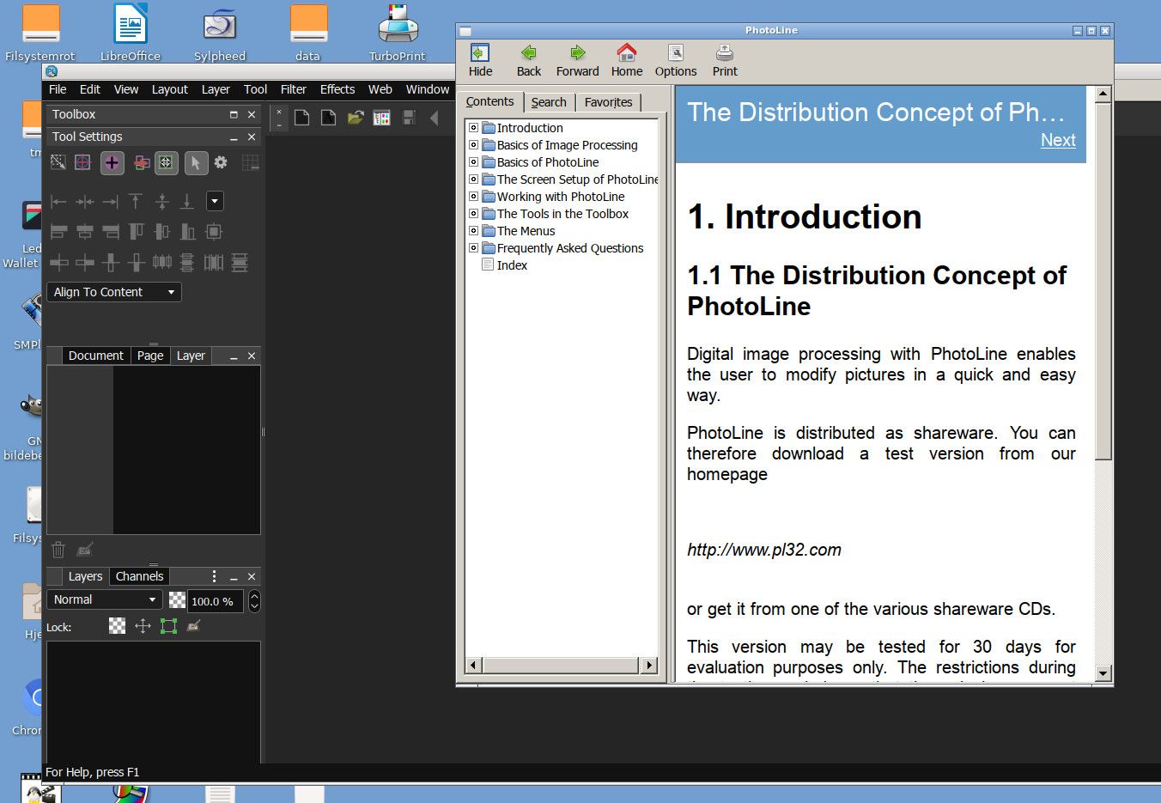Follow the Next link in help header
This screenshot has width=1161, height=803.
[1058, 140]
